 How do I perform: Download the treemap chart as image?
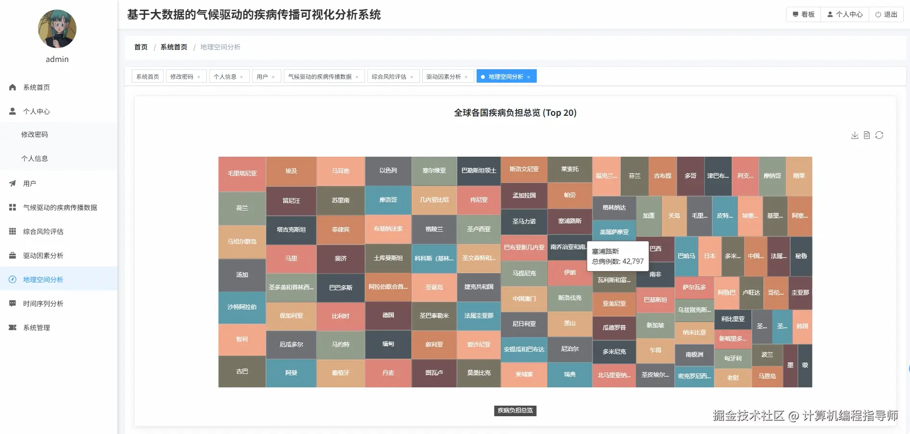click(x=855, y=136)
